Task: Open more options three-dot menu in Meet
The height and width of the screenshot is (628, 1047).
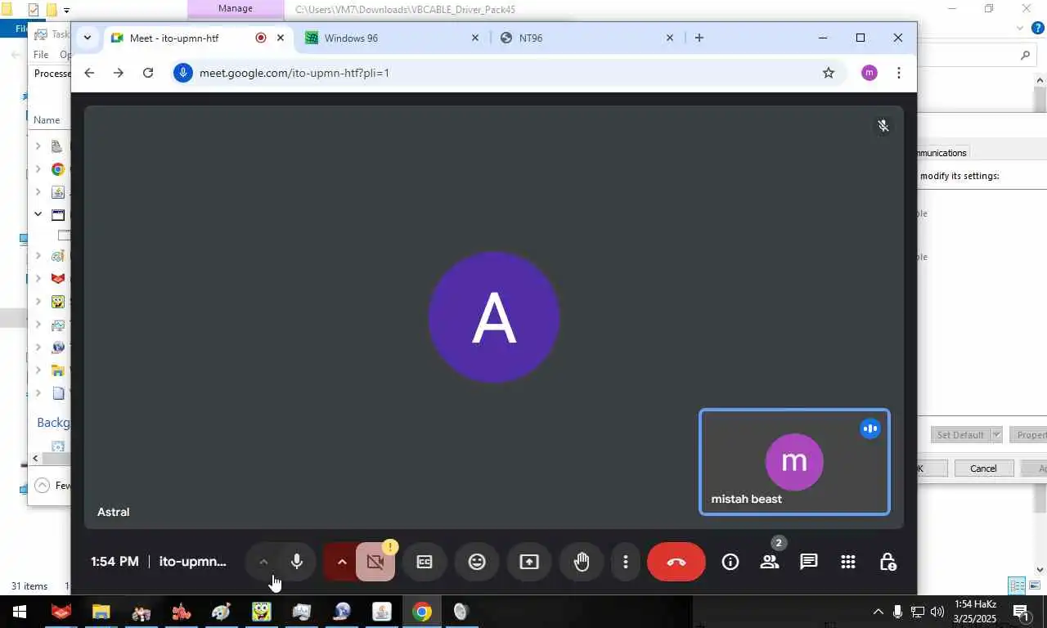Action: click(x=626, y=562)
